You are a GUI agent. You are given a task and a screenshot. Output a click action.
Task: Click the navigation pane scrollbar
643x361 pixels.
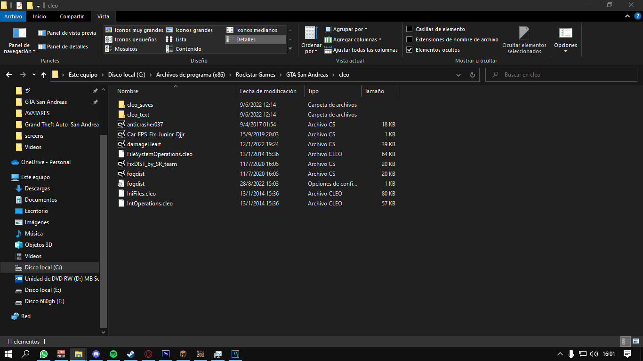coord(104,230)
